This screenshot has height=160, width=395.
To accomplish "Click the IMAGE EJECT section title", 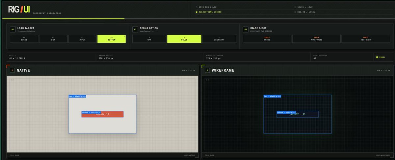I will coord(259,28).
